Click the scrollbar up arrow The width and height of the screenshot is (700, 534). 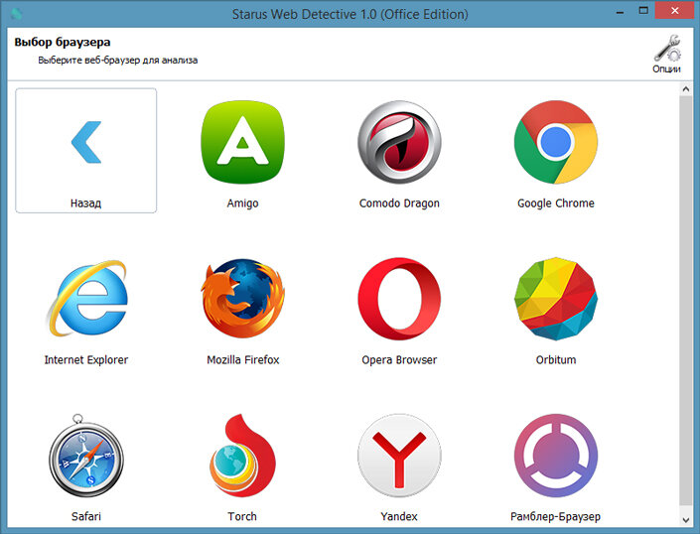click(x=686, y=89)
